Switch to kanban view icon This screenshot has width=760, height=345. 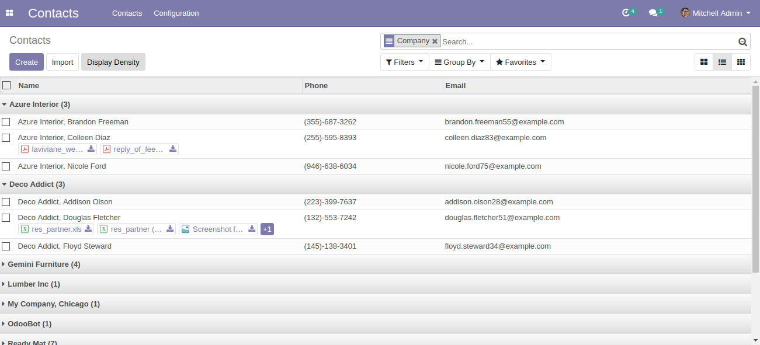pos(704,62)
